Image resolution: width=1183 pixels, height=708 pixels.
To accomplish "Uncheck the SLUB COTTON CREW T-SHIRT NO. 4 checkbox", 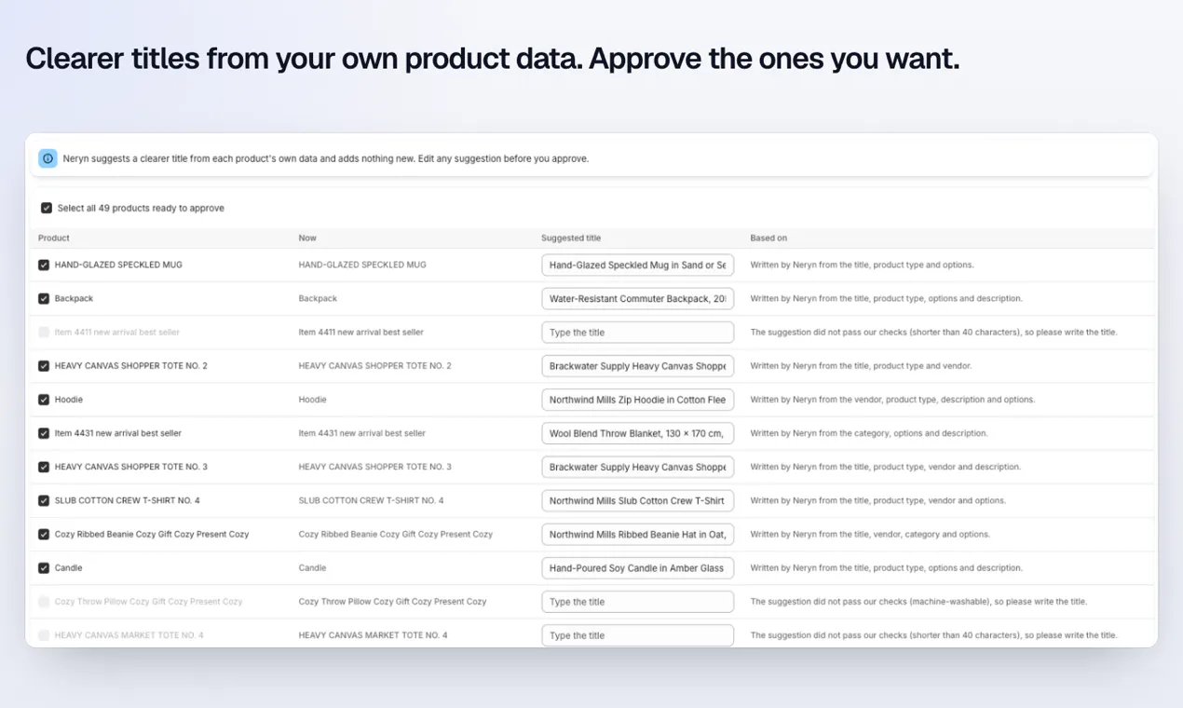I will [44, 500].
